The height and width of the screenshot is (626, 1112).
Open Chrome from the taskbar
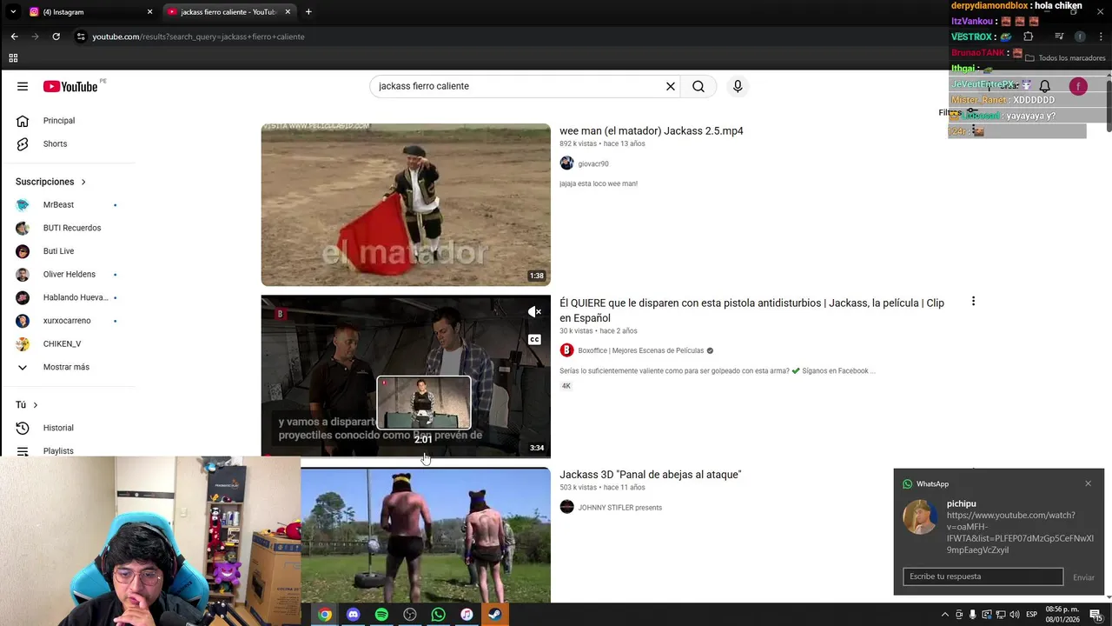click(325, 615)
